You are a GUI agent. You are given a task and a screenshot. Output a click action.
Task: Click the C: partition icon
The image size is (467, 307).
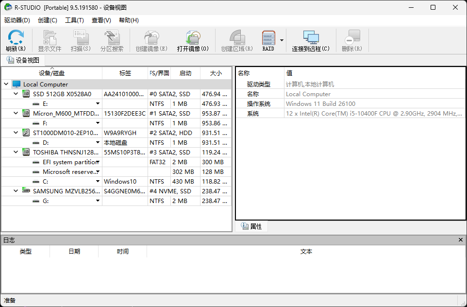tap(36, 182)
